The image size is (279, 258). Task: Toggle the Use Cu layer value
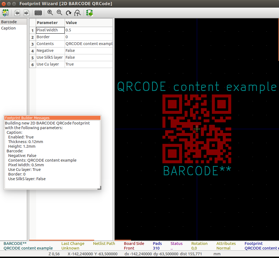(88, 64)
